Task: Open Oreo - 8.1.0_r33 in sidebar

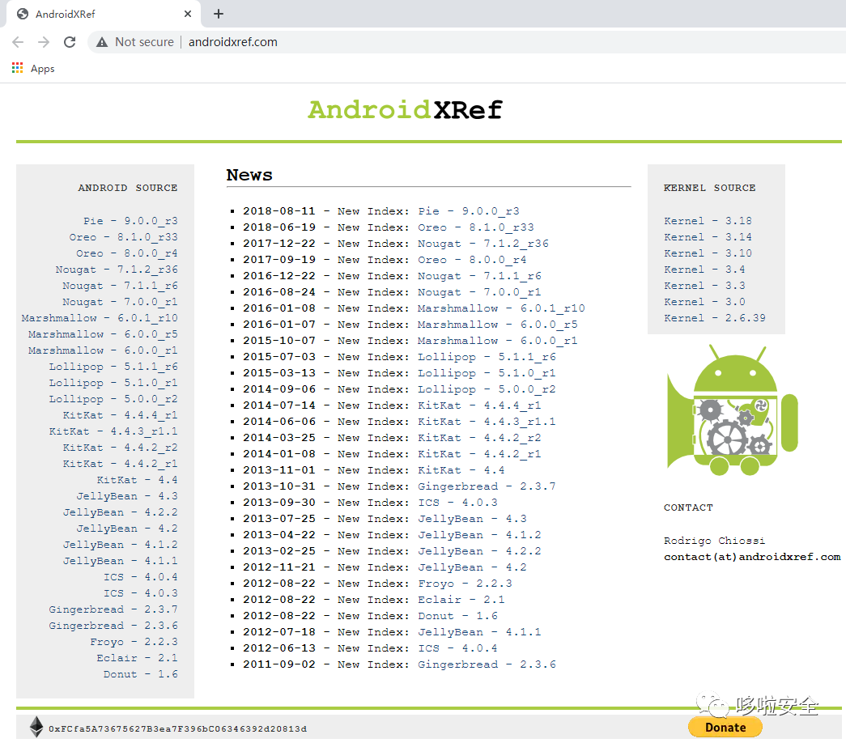Action: 124,237
